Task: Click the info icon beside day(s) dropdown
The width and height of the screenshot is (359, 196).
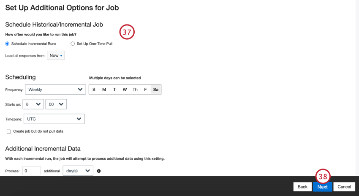Action: (99, 171)
